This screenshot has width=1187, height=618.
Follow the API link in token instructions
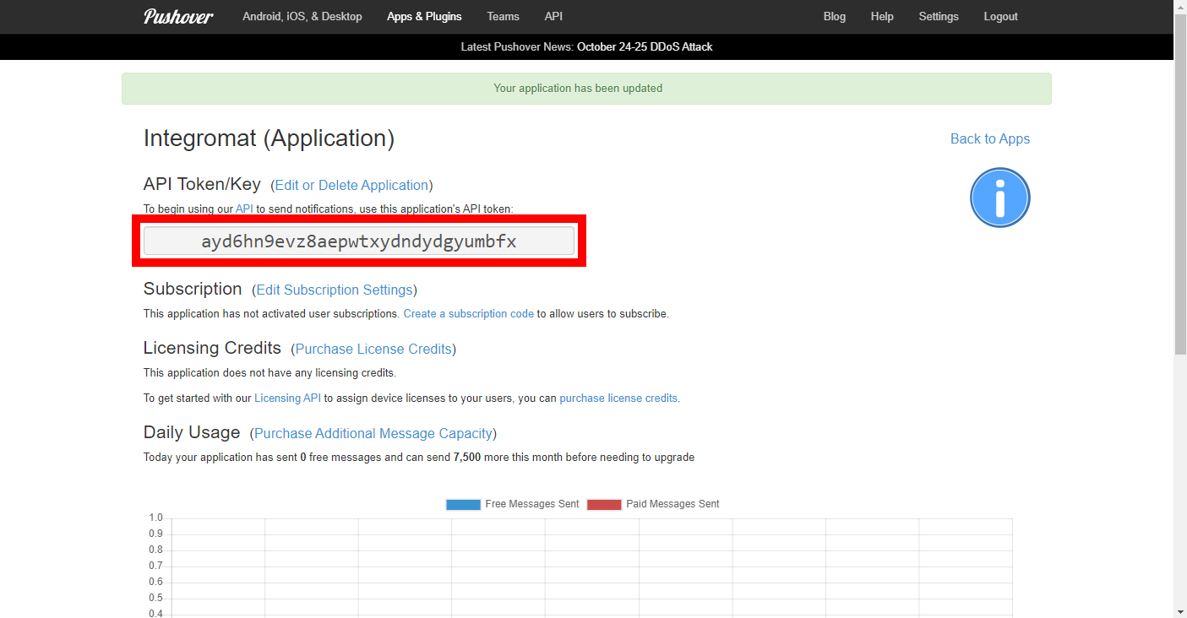click(x=244, y=209)
